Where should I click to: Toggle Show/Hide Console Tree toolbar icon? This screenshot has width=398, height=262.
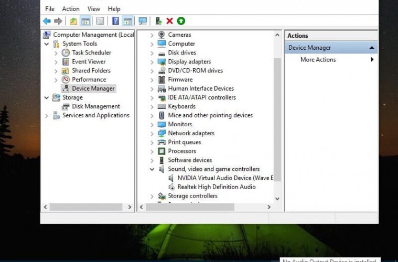pyautogui.click(x=85, y=21)
